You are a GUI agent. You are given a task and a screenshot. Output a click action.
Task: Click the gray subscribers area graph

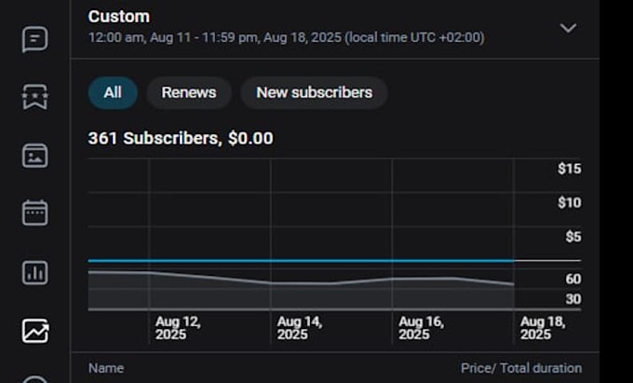pyautogui.click(x=301, y=293)
